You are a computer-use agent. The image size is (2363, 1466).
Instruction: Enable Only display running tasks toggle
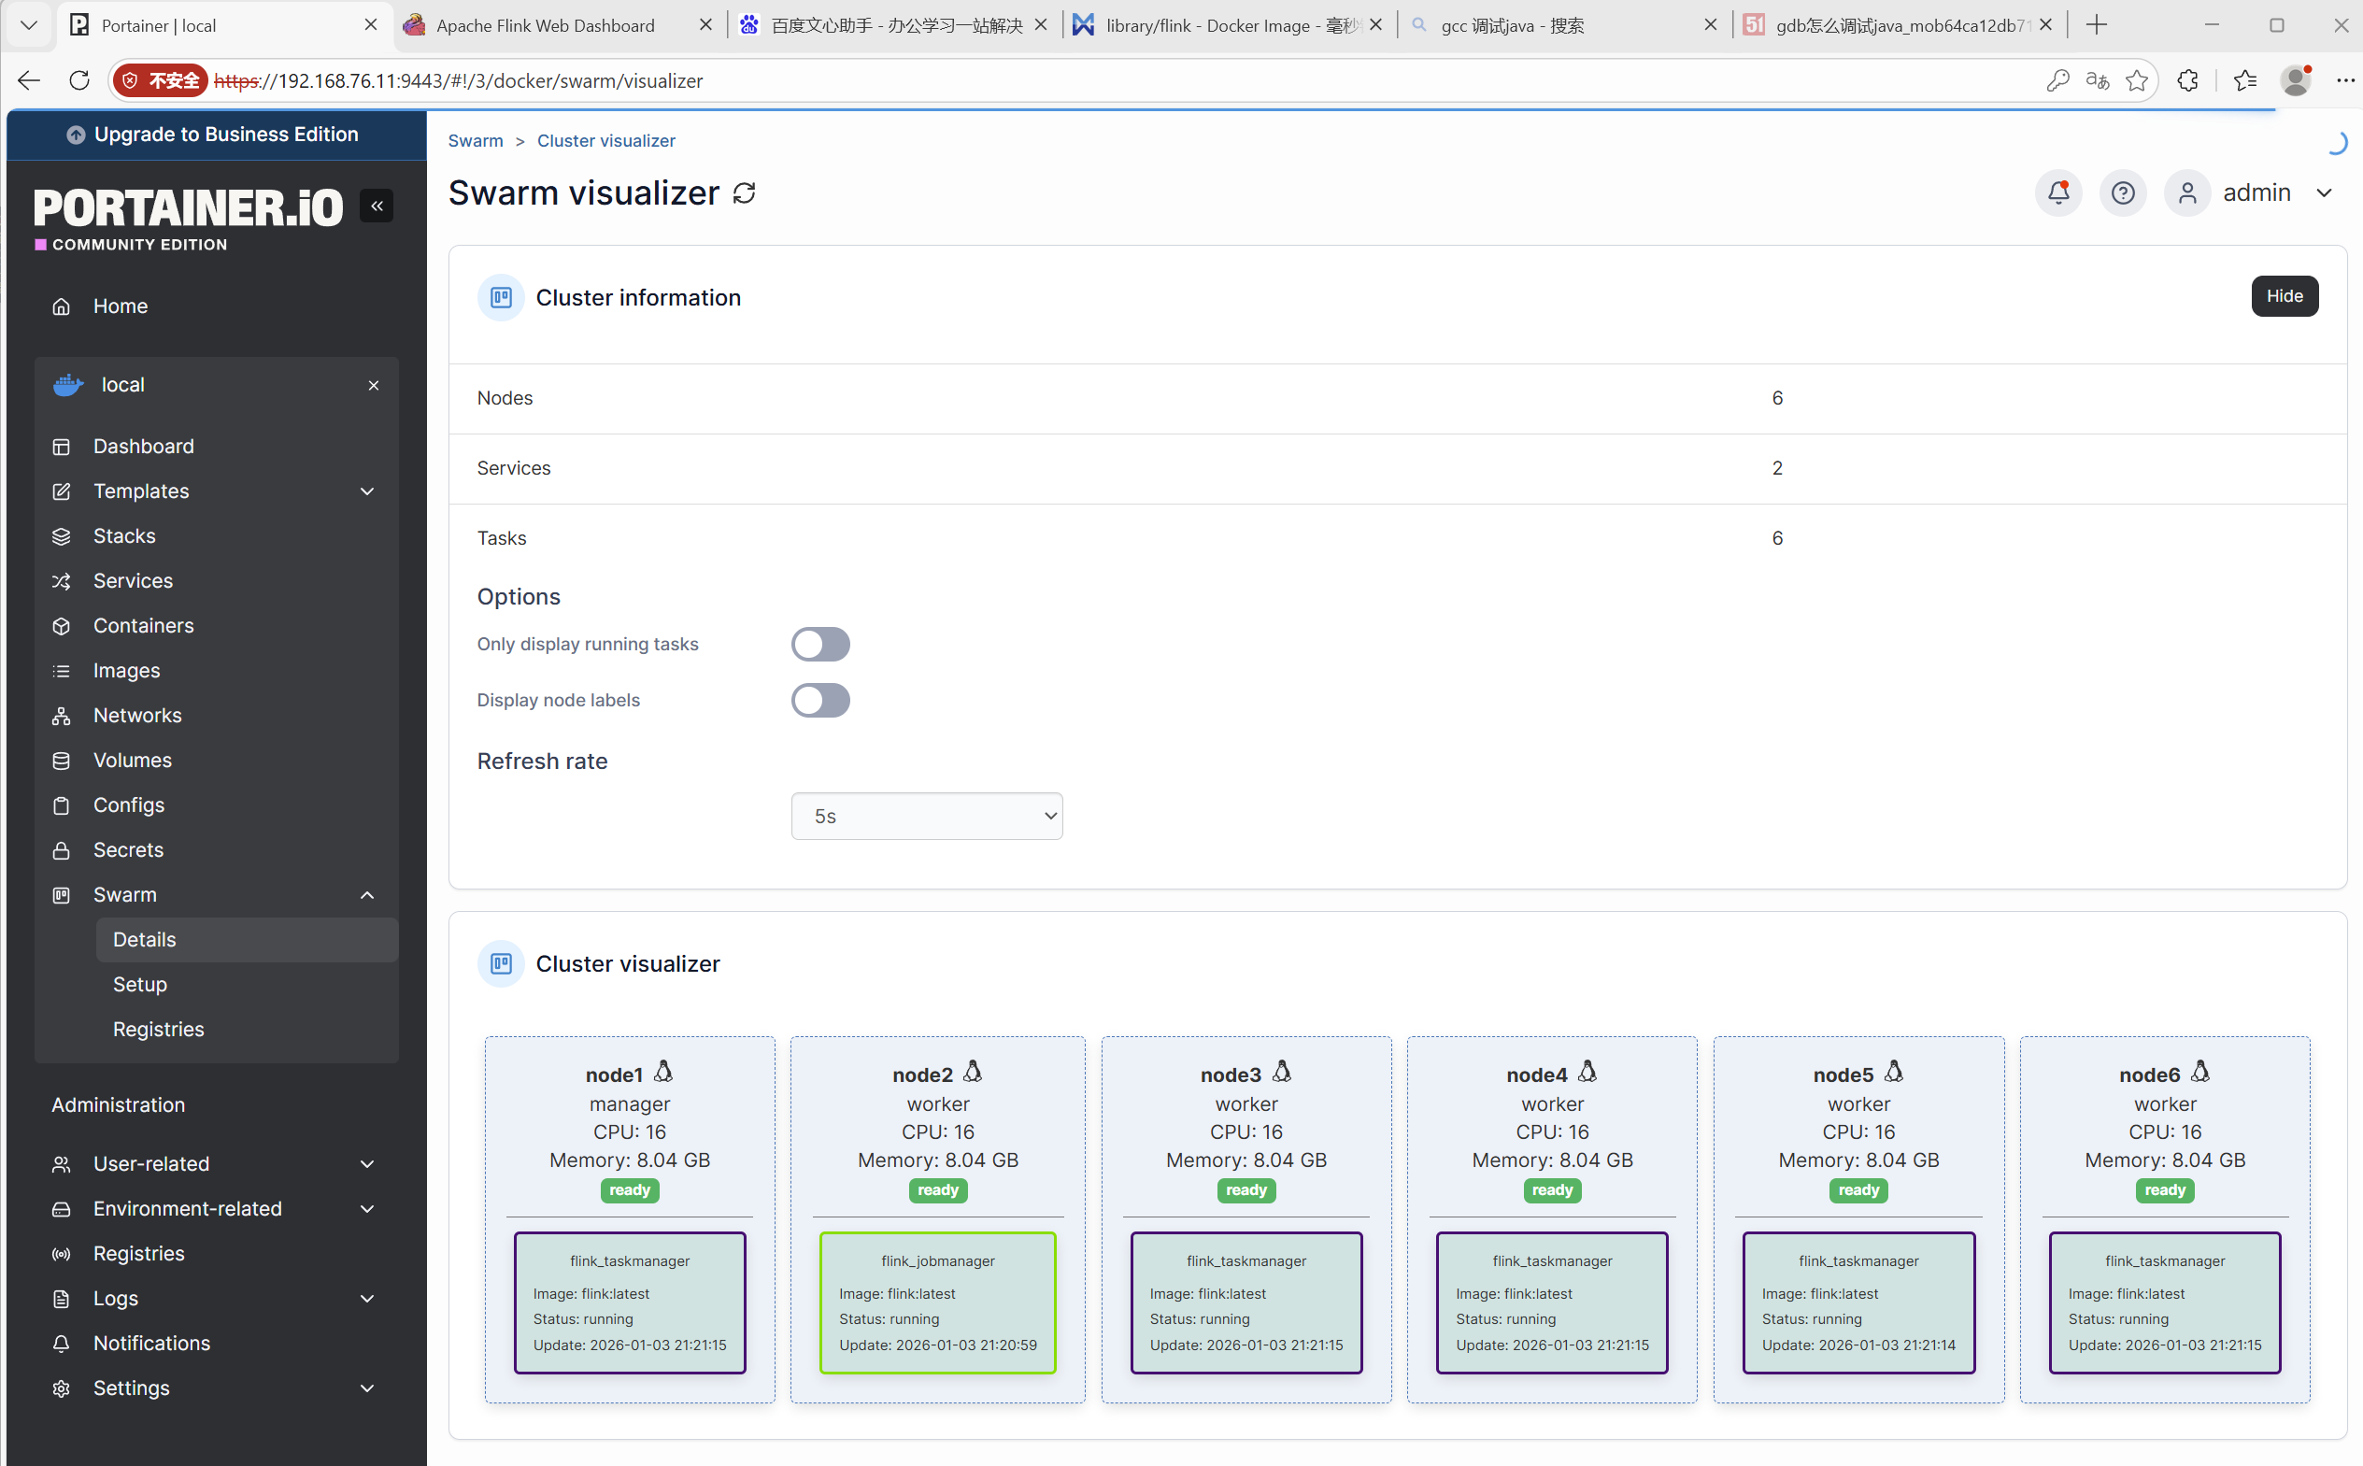coord(820,644)
